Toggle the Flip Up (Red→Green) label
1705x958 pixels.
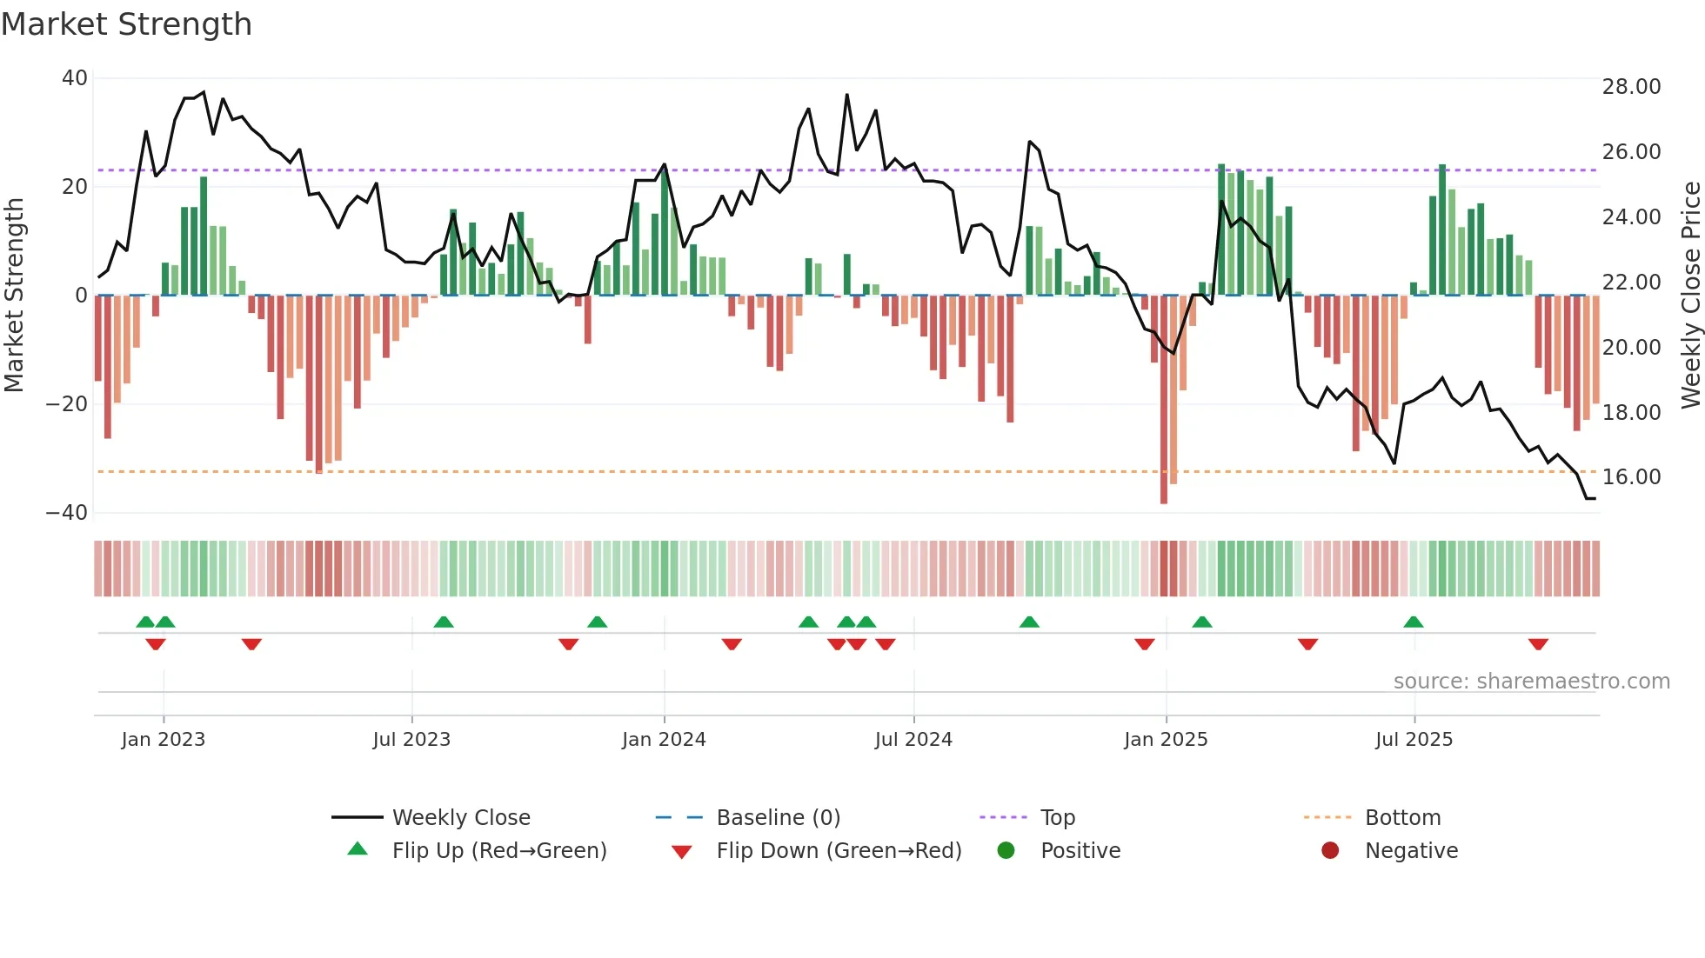pyautogui.click(x=499, y=850)
